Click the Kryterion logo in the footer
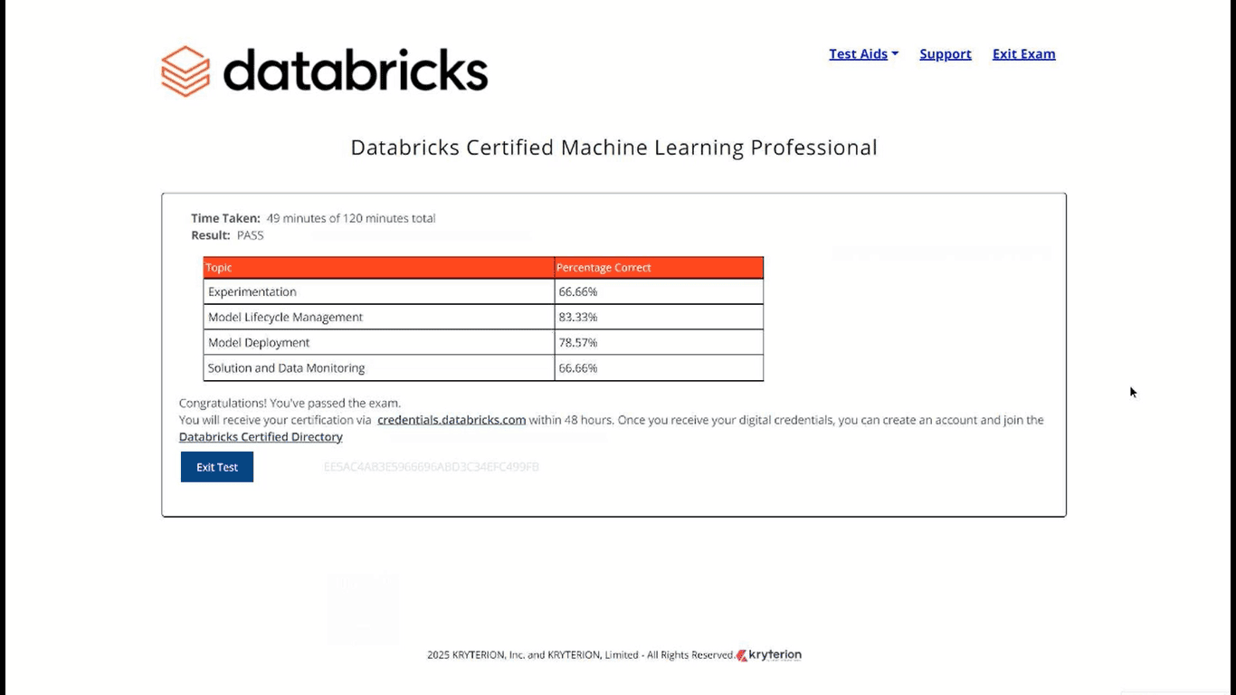This screenshot has height=695, width=1236. point(769,655)
